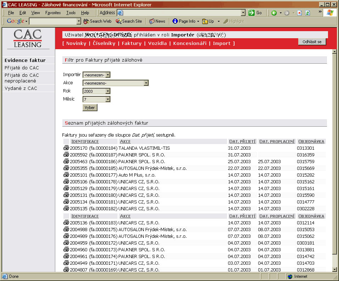Click the browser Forward arrow icon
The height and width of the screenshot is (281, 339).
click(x=287, y=13)
